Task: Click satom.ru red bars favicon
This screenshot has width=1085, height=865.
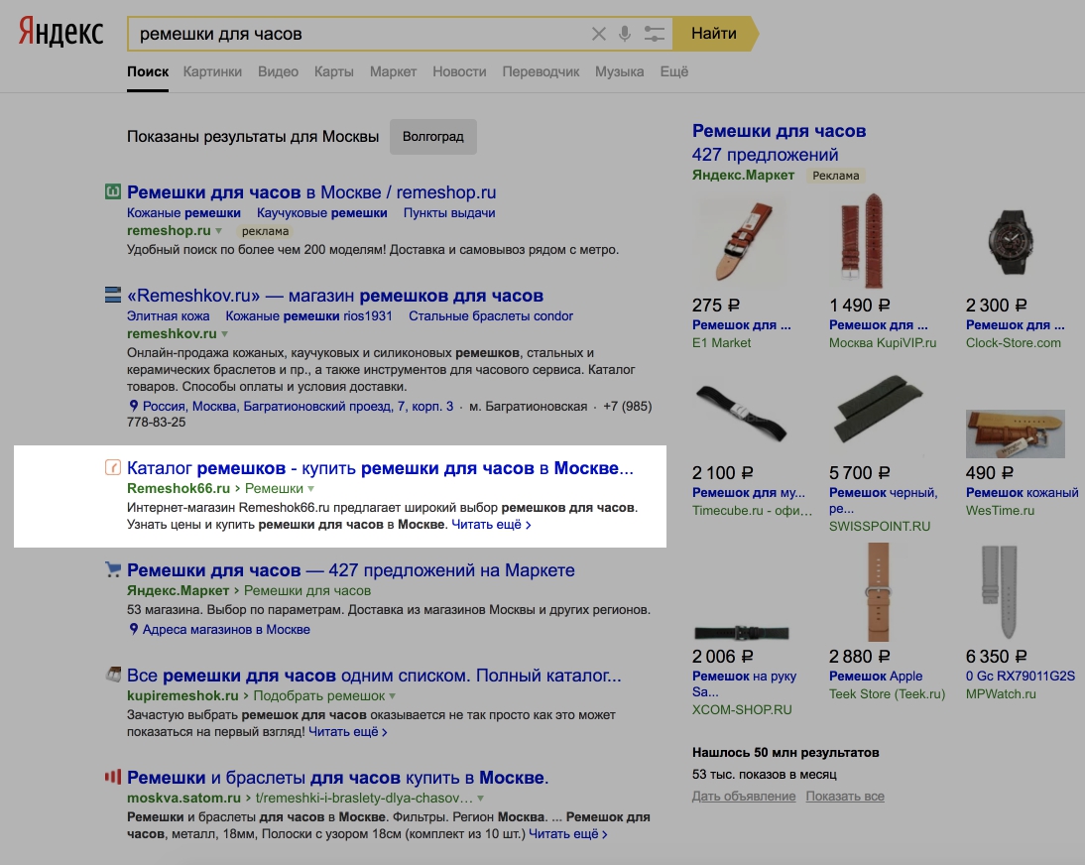Action: pos(113,777)
